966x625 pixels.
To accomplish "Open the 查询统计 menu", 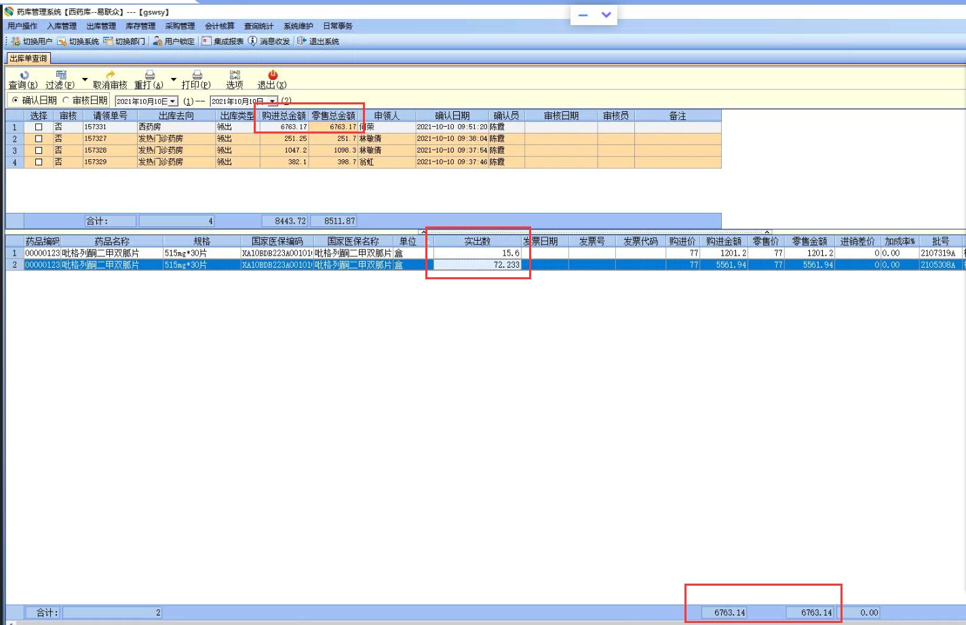I will (258, 26).
